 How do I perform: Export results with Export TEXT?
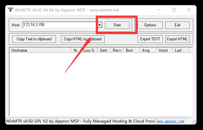[150, 39]
